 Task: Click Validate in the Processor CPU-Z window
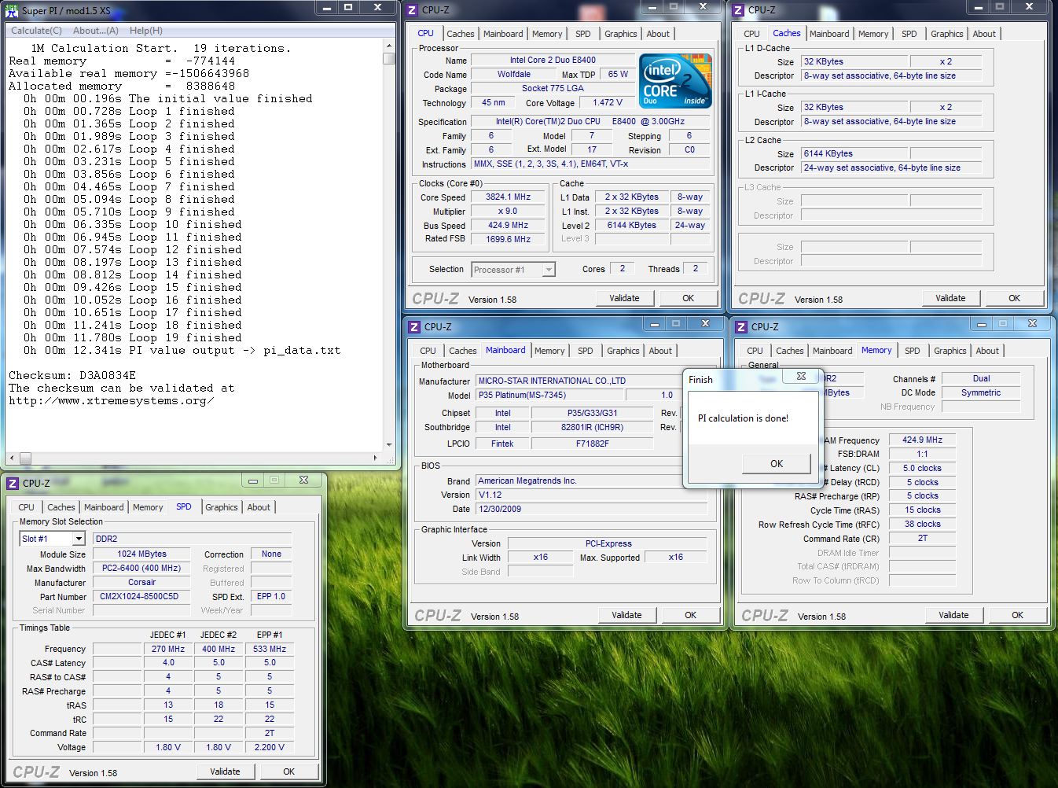[625, 298]
